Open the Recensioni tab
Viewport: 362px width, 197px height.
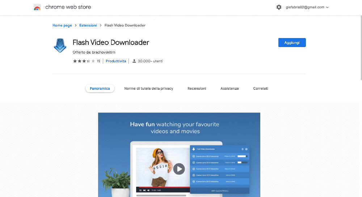point(197,88)
